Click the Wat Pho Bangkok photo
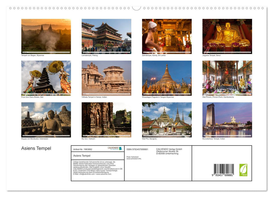The height and width of the screenshot is (197, 273). pyautogui.click(x=167, y=120)
